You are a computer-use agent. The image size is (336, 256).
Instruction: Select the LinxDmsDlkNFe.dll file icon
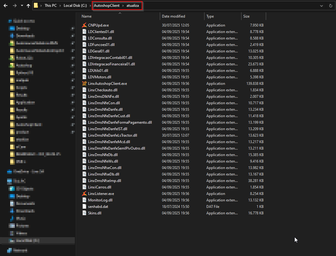pyautogui.click(x=84, y=96)
